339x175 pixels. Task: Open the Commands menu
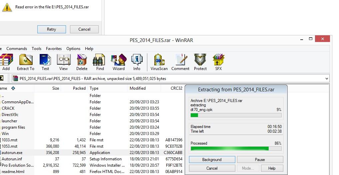click(x=17, y=49)
